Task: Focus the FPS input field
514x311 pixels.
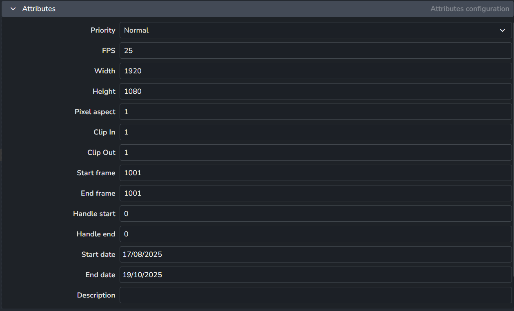Action: (x=315, y=51)
